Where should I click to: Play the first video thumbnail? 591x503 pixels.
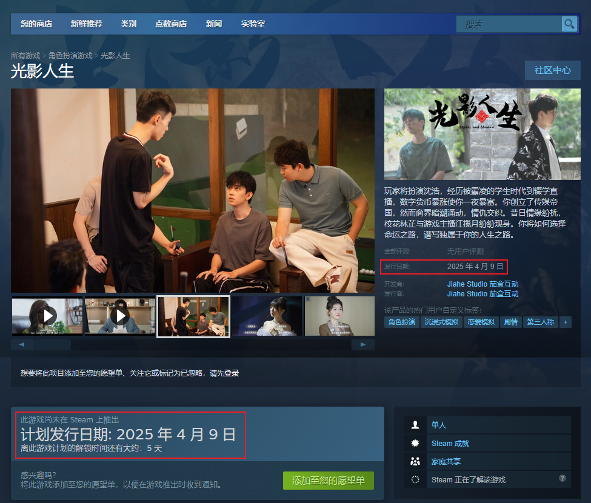(47, 316)
